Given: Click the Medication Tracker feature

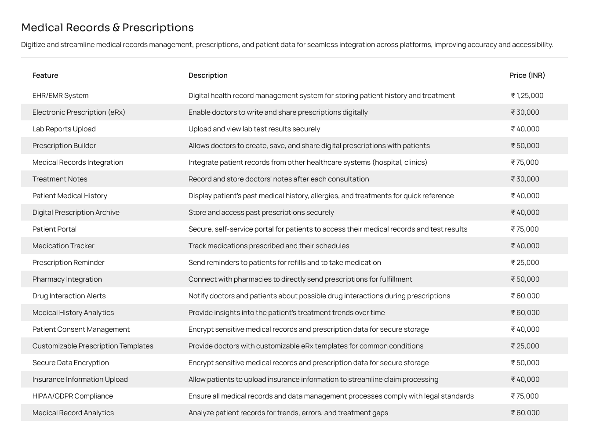Looking at the screenshot, I should pyautogui.click(x=63, y=246).
